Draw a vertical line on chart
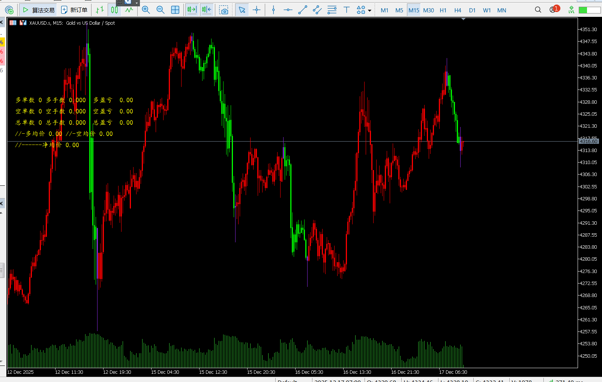 [273, 10]
